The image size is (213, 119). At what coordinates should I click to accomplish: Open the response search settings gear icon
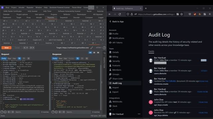[x=56, y=112]
